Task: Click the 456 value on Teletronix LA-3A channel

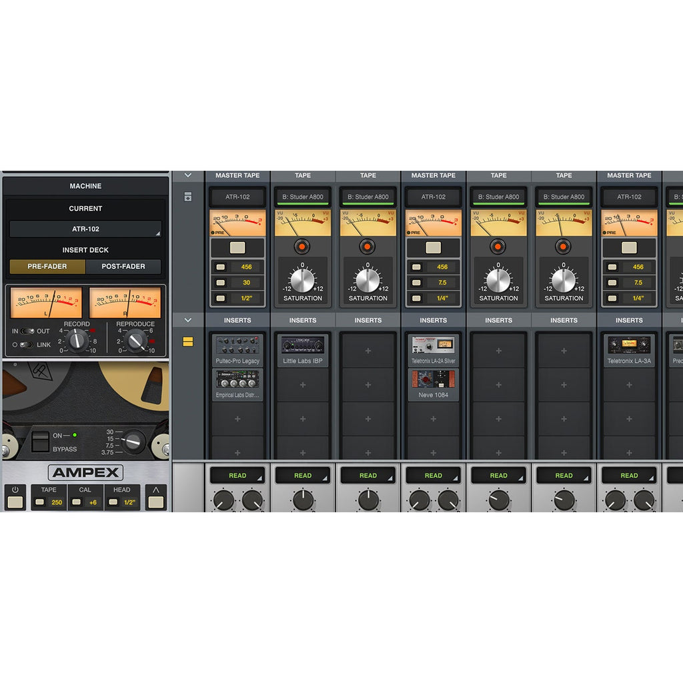Action: 638,267
